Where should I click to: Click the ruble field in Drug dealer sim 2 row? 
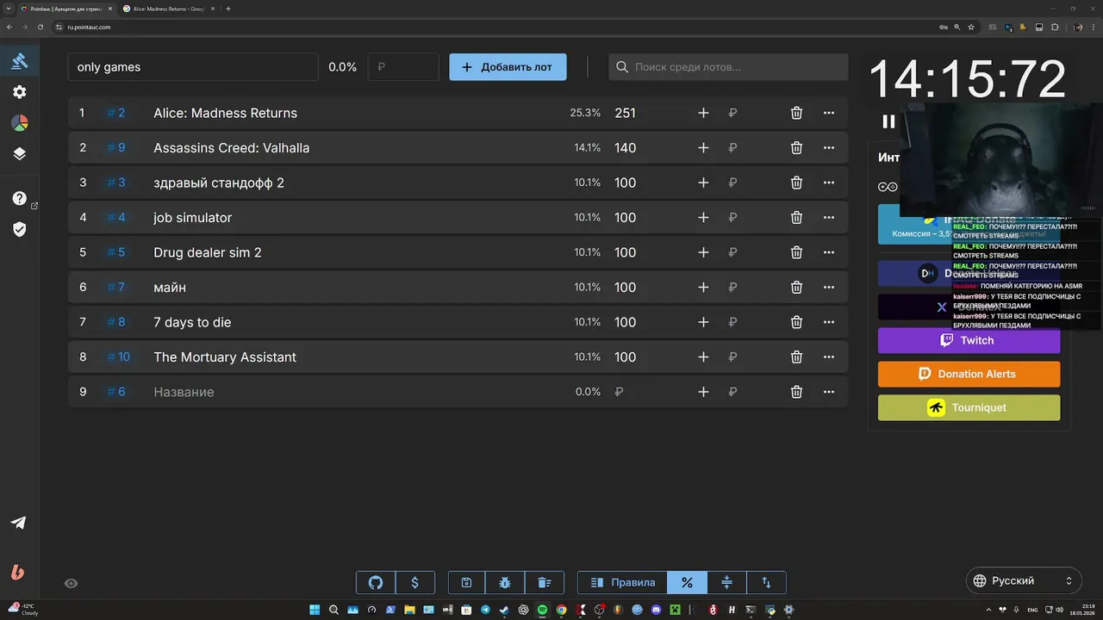(732, 252)
